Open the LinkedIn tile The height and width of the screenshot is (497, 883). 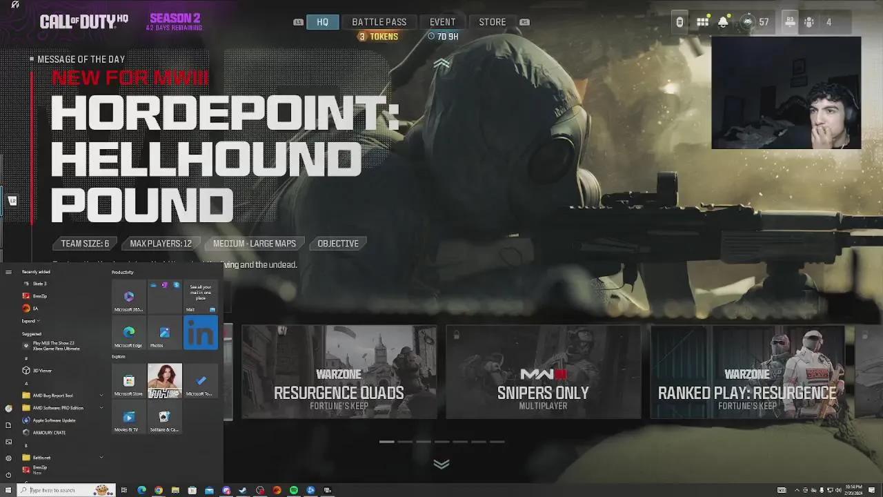click(201, 333)
